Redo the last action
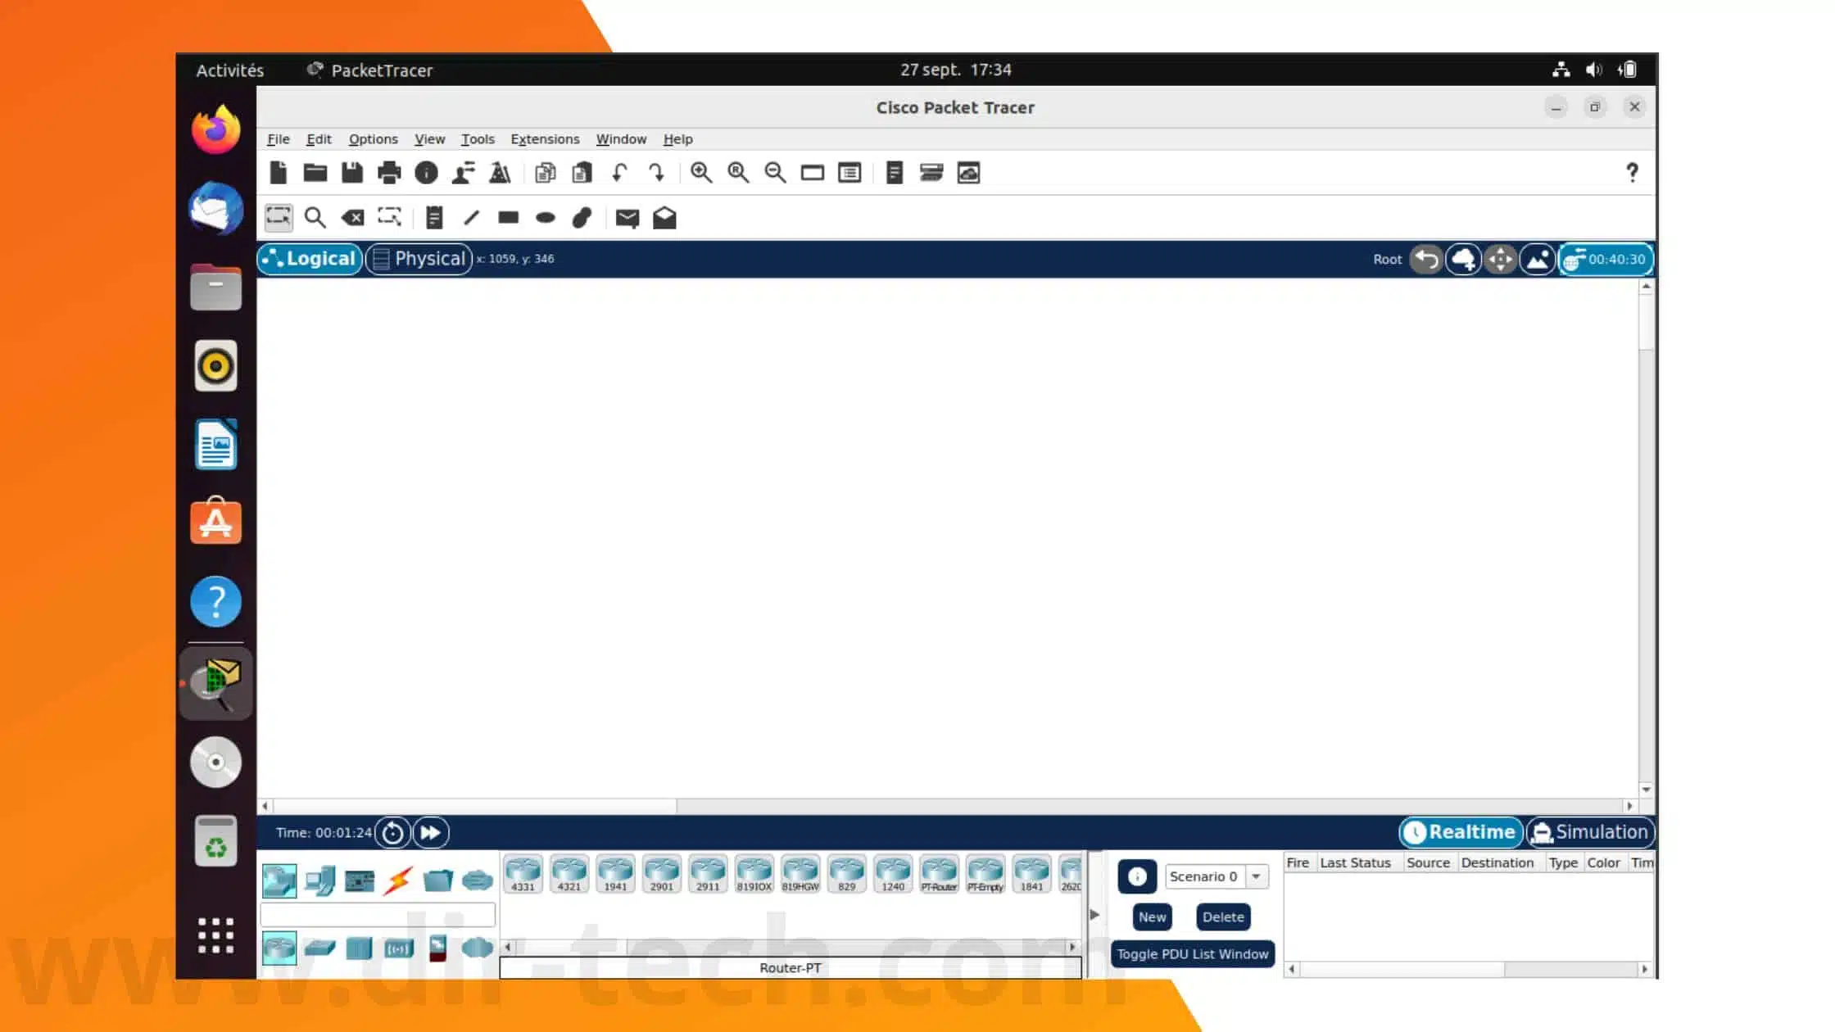The width and height of the screenshot is (1835, 1032). tap(656, 173)
